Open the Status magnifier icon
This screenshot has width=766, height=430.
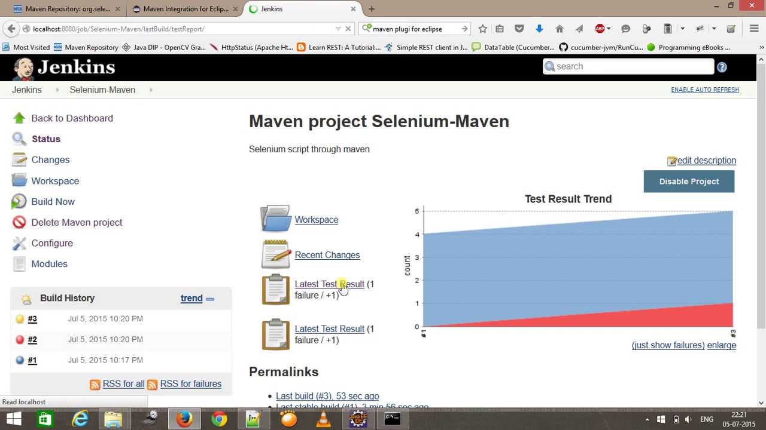coord(19,139)
